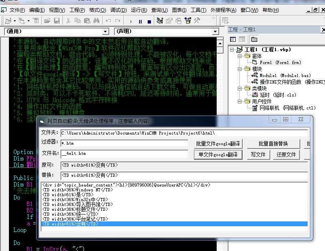Collapse the 用户控件 folder node
325x251 pixels.
coord(239,101)
